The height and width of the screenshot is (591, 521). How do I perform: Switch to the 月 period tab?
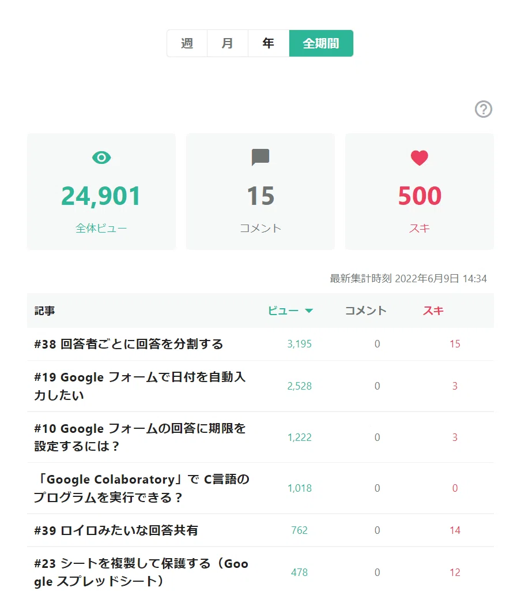pyautogui.click(x=228, y=43)
